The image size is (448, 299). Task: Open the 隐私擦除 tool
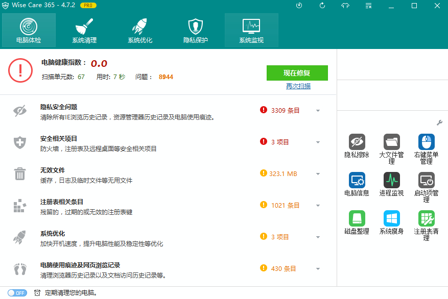357,146
